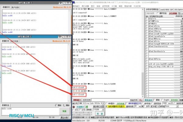
Task: Click the 复位计数 button in 网络调试助手
Action: 64,117
